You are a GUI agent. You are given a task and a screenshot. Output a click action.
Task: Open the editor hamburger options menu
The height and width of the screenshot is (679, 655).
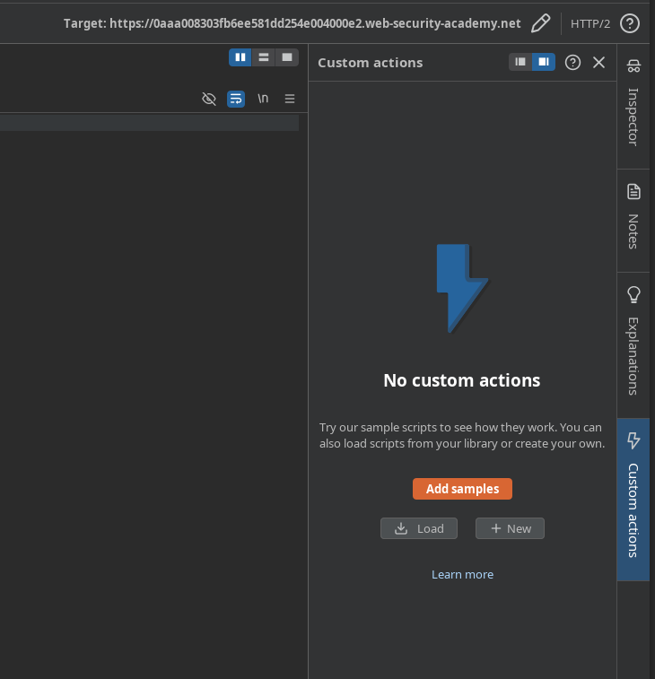tap(290, 99)
